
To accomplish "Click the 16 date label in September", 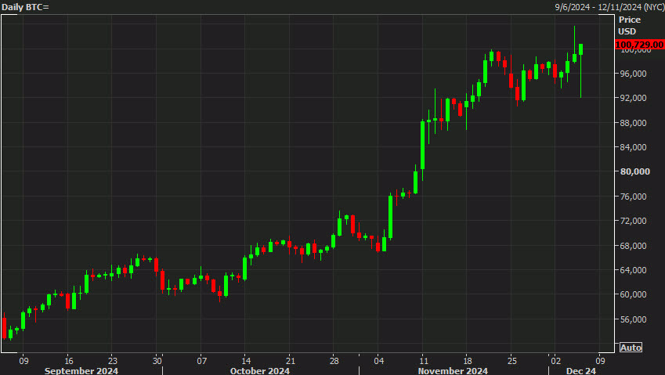I will 69,361.
